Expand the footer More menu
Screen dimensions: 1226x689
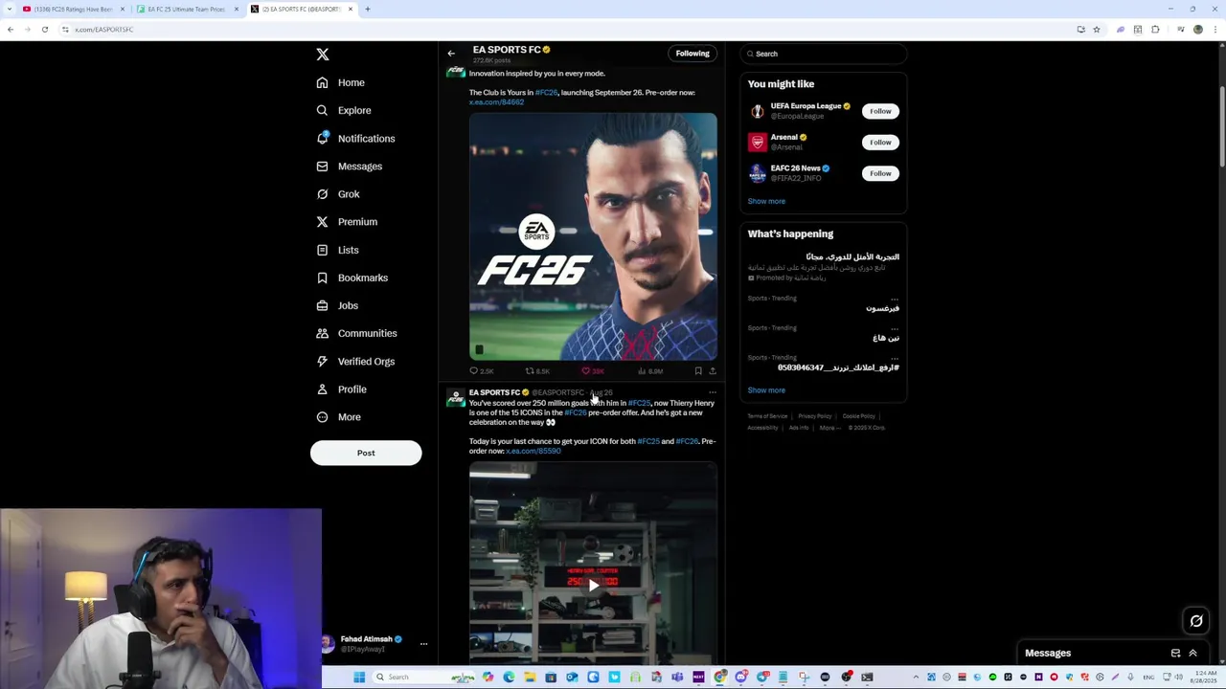click(x=828, y=428)
